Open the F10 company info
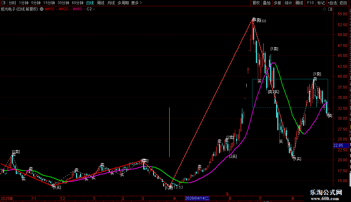The width and height of the screenshot is (351, 202). pos(310,3)
